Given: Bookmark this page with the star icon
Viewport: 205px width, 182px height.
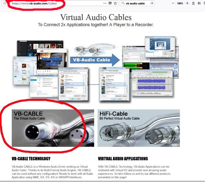Looking at the screenshot, I should click(115, 3).
